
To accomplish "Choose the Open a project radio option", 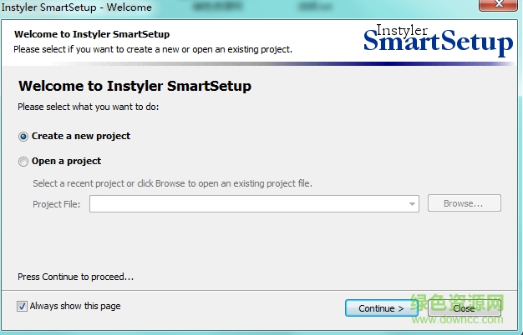I will coord(23,162).
